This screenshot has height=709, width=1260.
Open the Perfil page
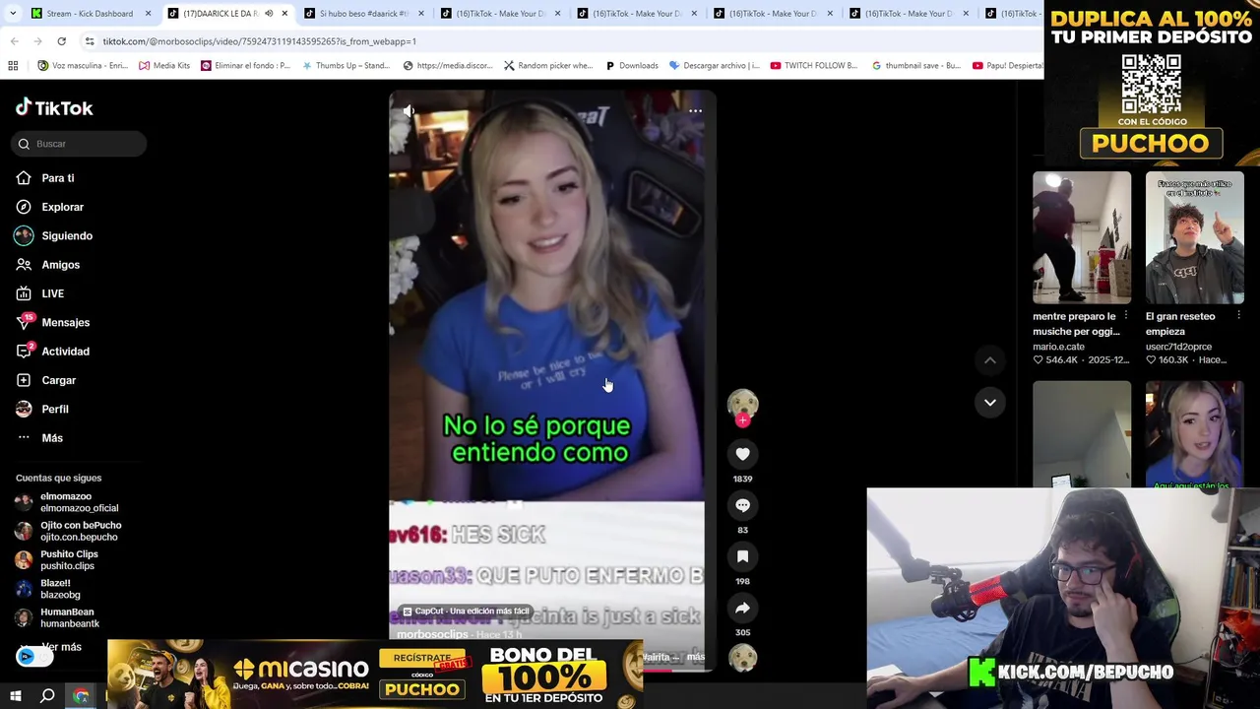(54, 409)
